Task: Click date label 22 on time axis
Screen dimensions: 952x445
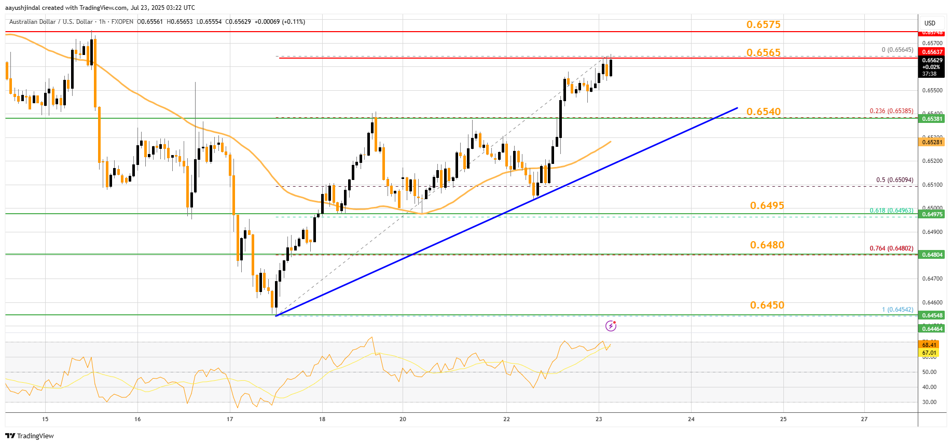Action: (506, 419)
